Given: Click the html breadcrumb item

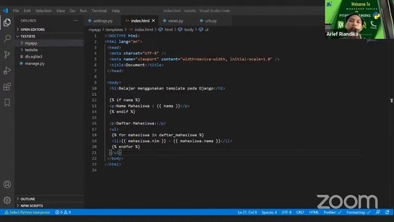Looking at the screenshot, I should pos(166,30).
